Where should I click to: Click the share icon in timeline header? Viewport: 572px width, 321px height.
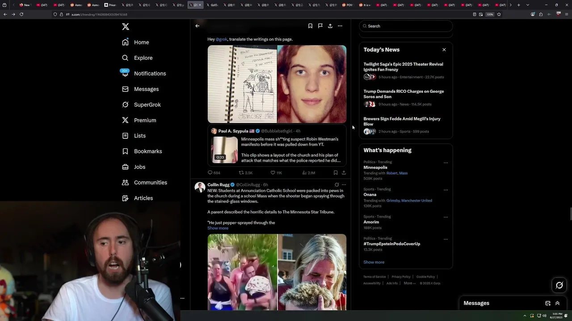pyautogui.click(x=330, y=26)
